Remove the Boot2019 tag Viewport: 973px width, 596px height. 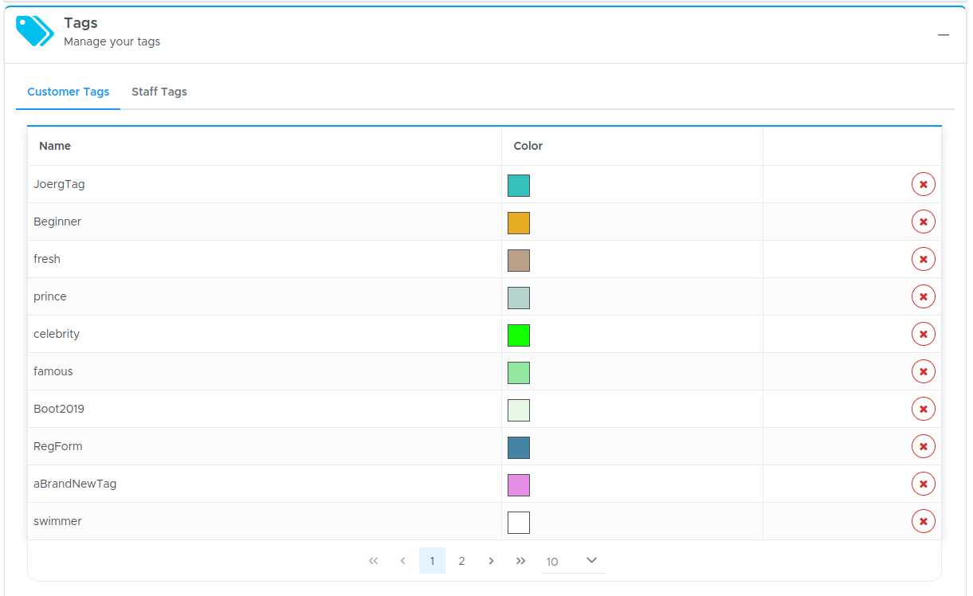(x=923, y=409)
